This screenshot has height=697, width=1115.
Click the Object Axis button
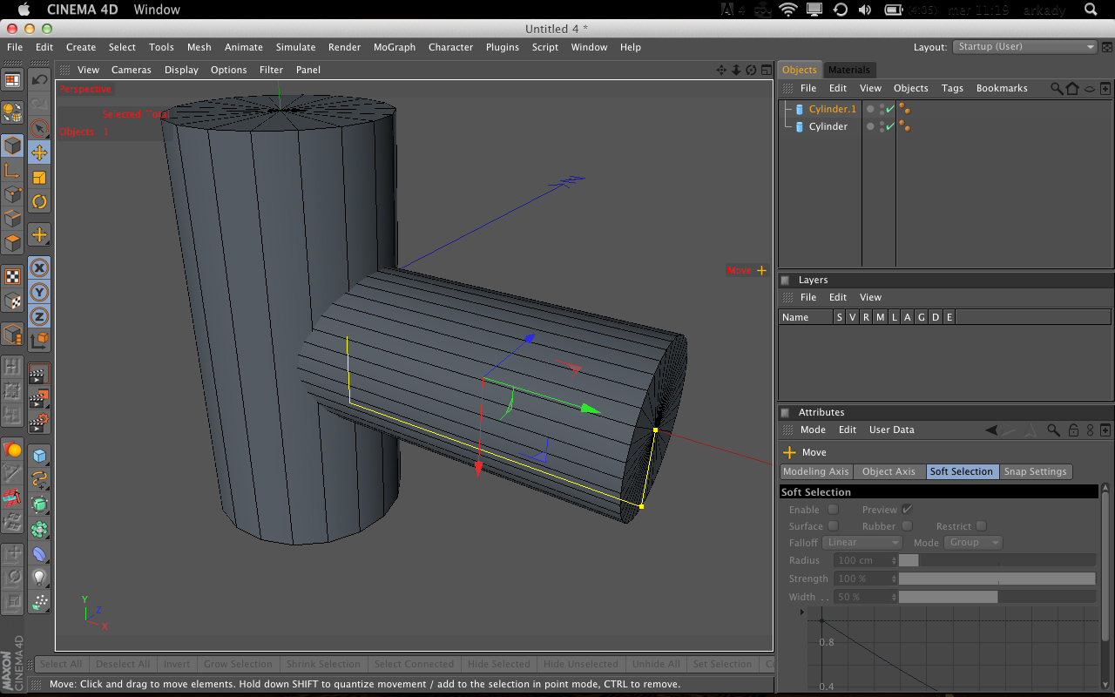(889, 471)
